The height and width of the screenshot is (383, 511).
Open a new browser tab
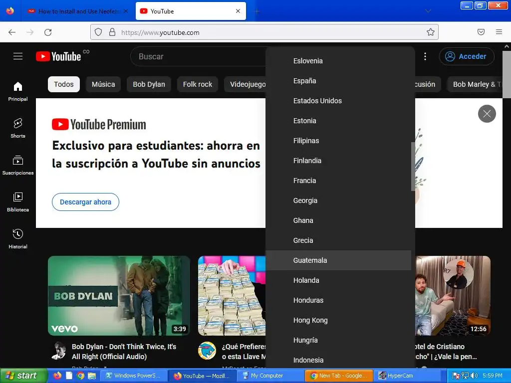(257, 11)
